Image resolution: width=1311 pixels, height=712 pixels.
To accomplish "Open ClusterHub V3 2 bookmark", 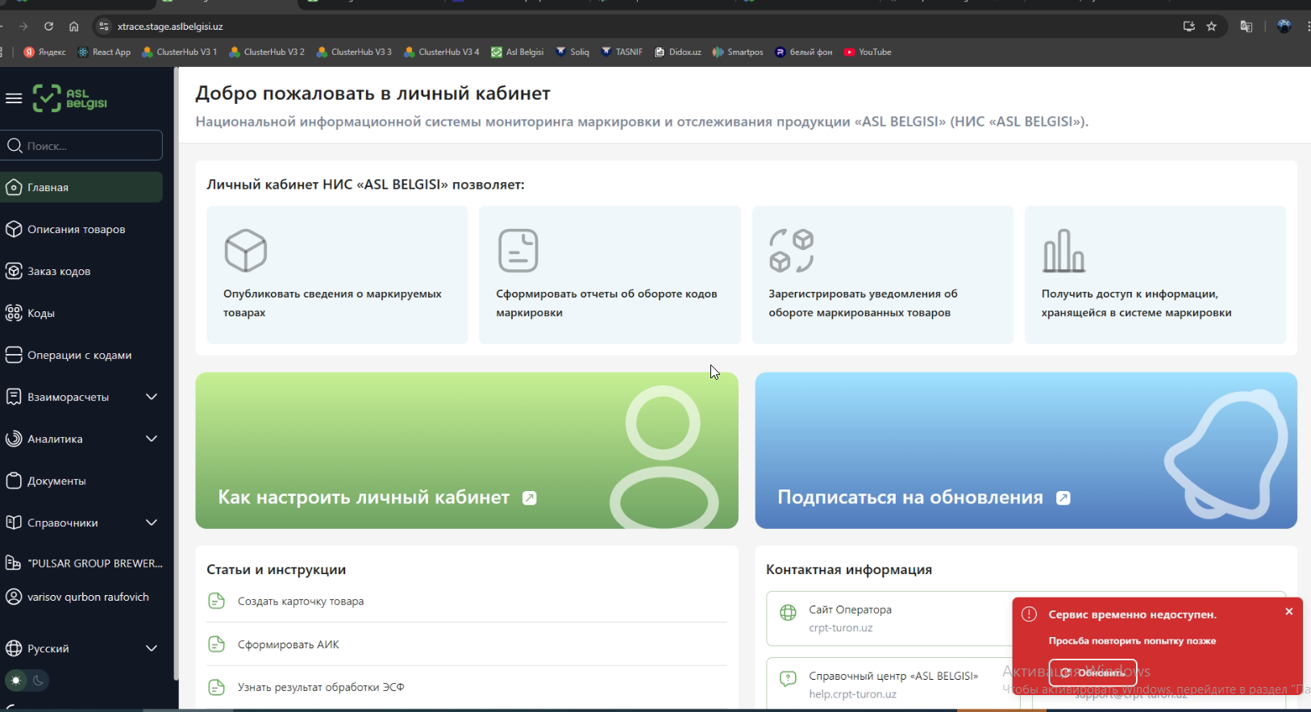I will (267, 52).
